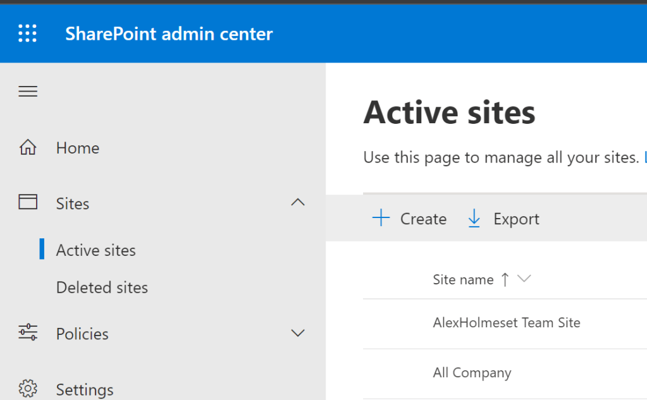Open Settings via the gear icon

pos(28,389)
